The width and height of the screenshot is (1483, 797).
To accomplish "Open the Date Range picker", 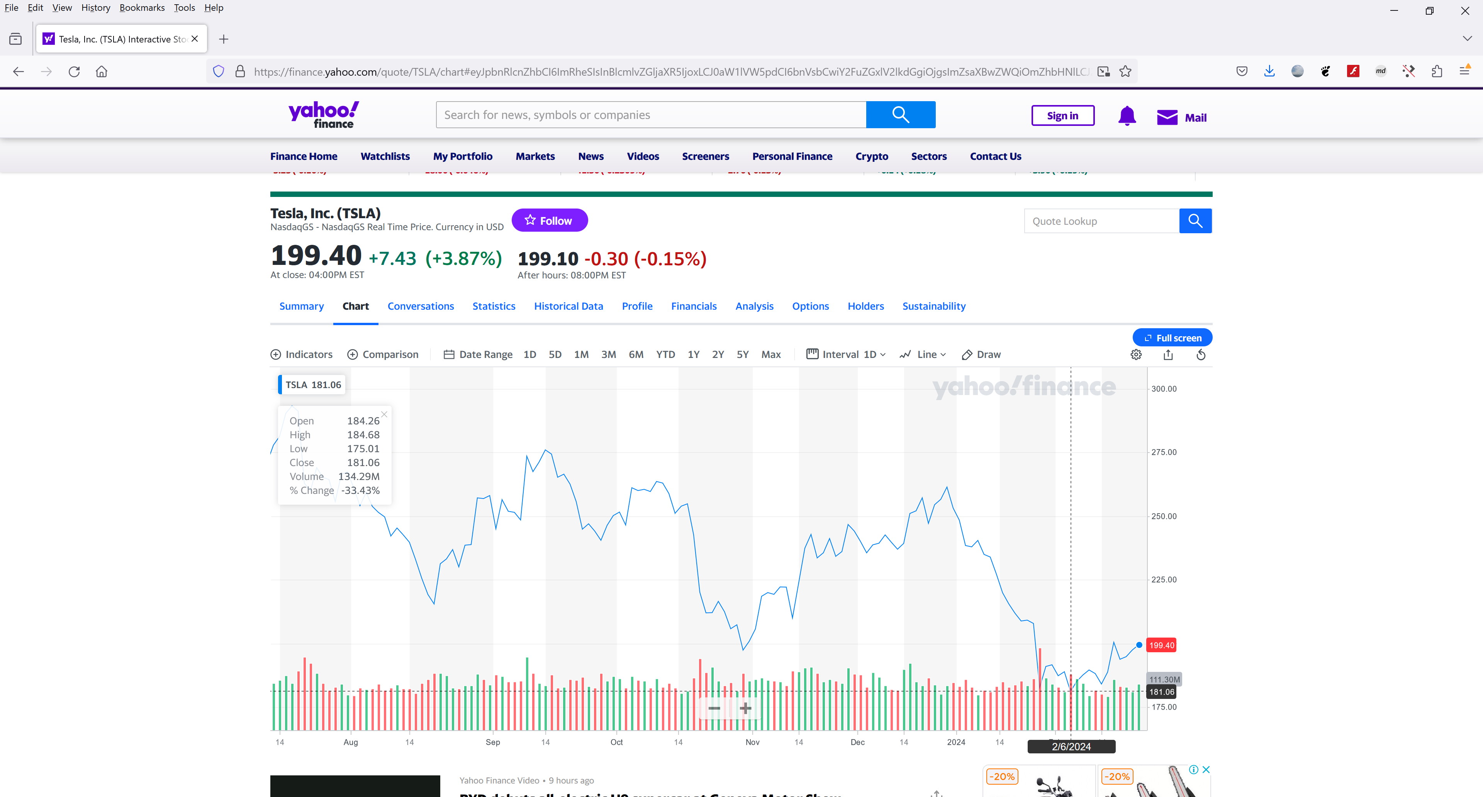I will (478, 354).
